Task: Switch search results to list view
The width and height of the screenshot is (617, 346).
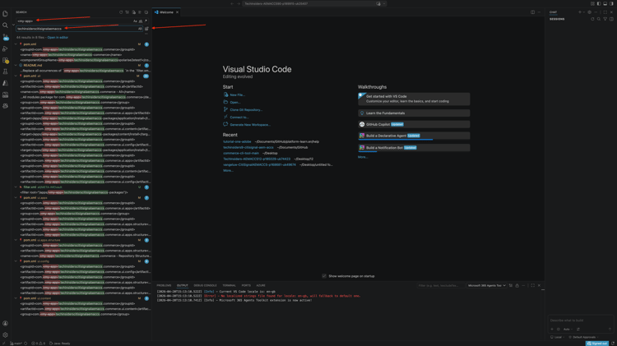Action: tap(140, 12)
